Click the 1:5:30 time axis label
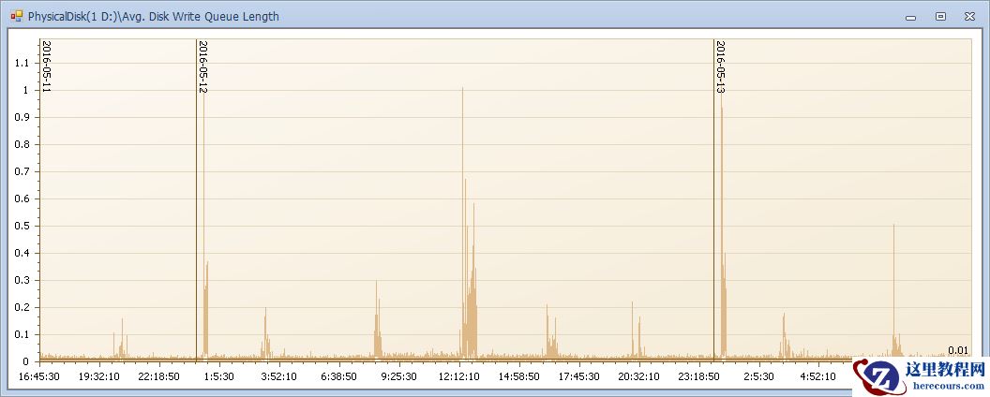This screenshot has width=990, height=397. [219, 376]
